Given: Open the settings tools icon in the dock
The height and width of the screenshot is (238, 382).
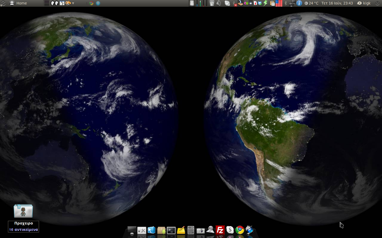Looking at the screenshot, I should click(142, 230).
